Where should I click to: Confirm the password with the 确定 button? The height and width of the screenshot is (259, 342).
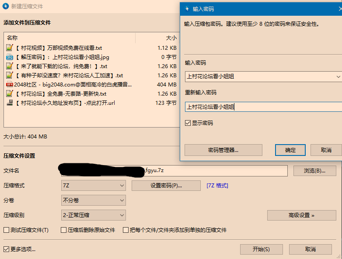290,150
